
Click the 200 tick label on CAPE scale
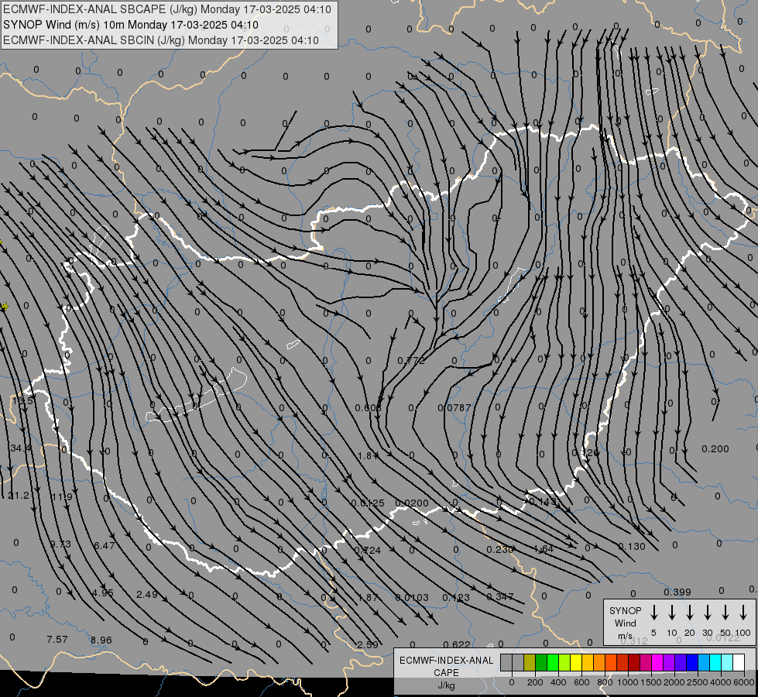[535, 682]
